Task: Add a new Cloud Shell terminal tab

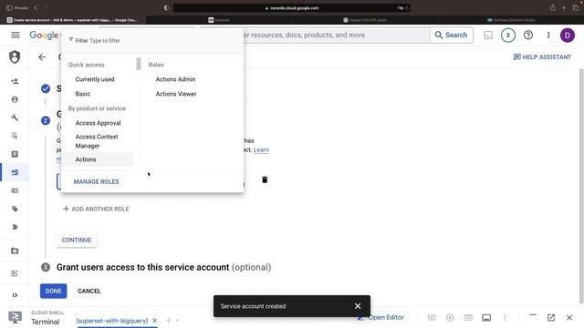Action: [168, 320]
